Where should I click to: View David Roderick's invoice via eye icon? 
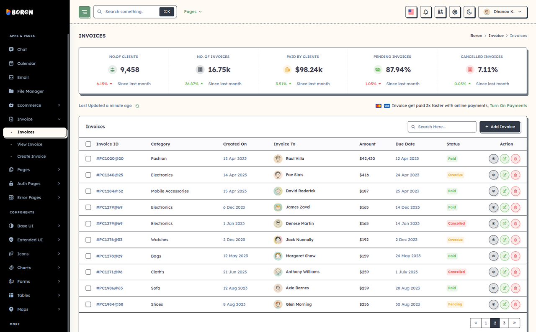pos(494,191)
